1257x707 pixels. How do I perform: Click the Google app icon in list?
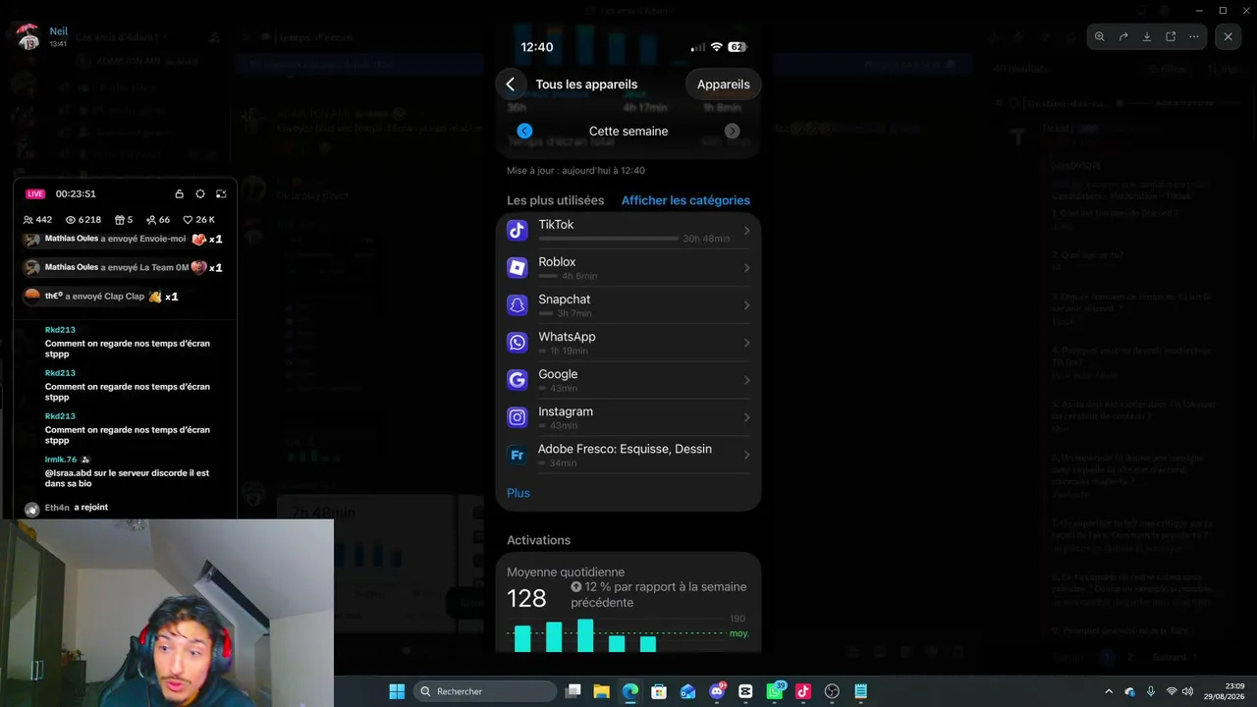click(518, 380)
